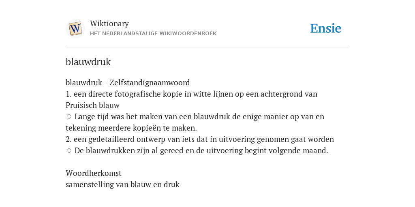Viewport: 415px width, 207px height.
Task: Open the Ensie logo link
Action: coord(325,29)
